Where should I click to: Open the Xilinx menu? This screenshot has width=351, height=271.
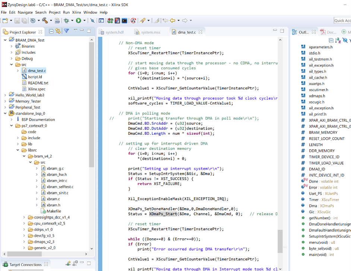76,12
